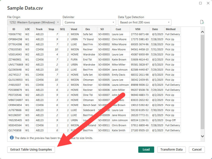The height and width of the screenshot is (159, 212).
Task: Click the vertical scrollbar thumb of preview
Action: [202, 82]
